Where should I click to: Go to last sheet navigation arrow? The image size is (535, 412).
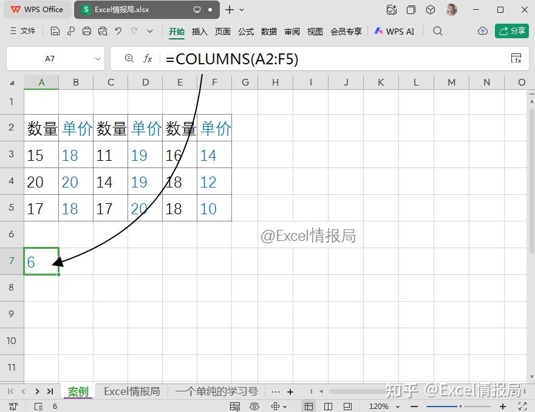click(x=50, y=391)
